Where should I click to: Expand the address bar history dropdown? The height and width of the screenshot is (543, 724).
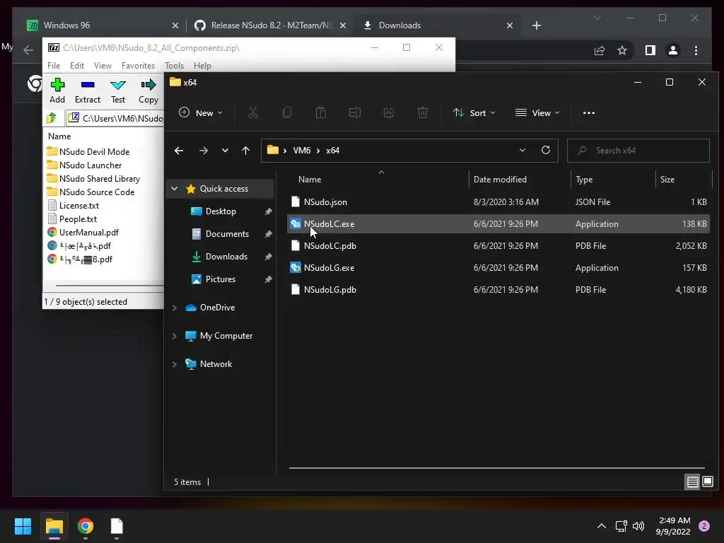point(522,150)
